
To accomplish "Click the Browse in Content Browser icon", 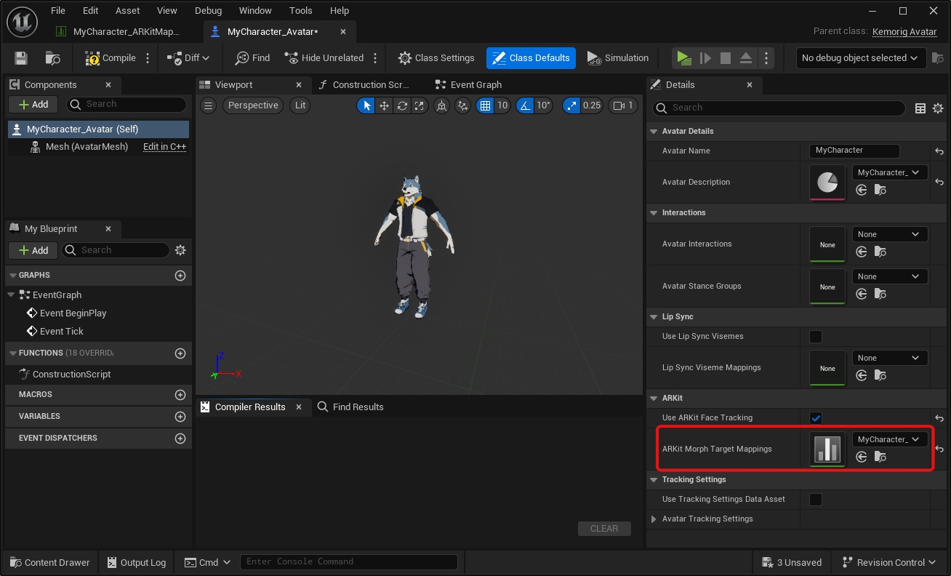I will (x=52, y=58).
